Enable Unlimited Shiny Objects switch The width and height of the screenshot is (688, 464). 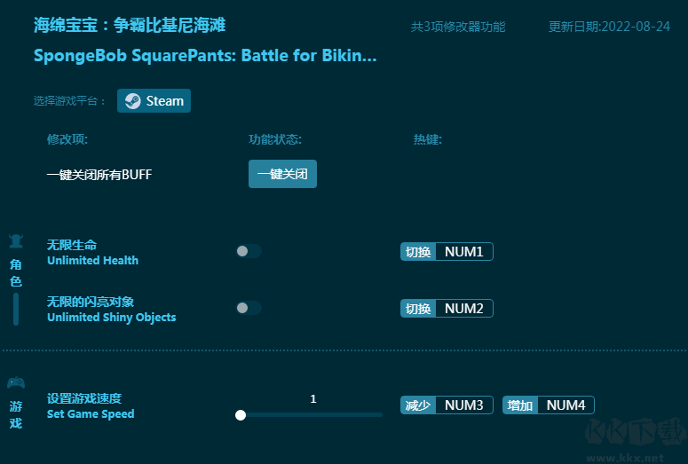pyautogui.click(x=249, y=308)
